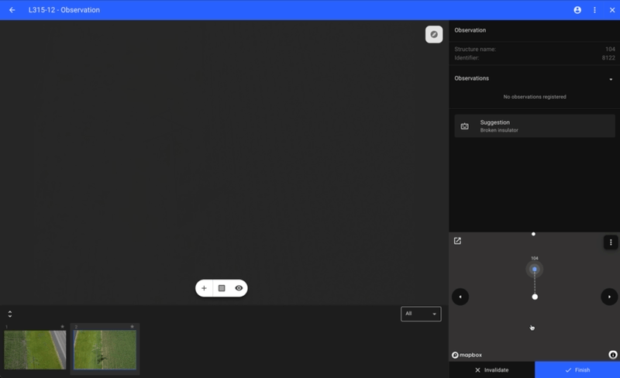620x378 pixels.
Task: Select the white map marker below structure 104
Action: 535,297
